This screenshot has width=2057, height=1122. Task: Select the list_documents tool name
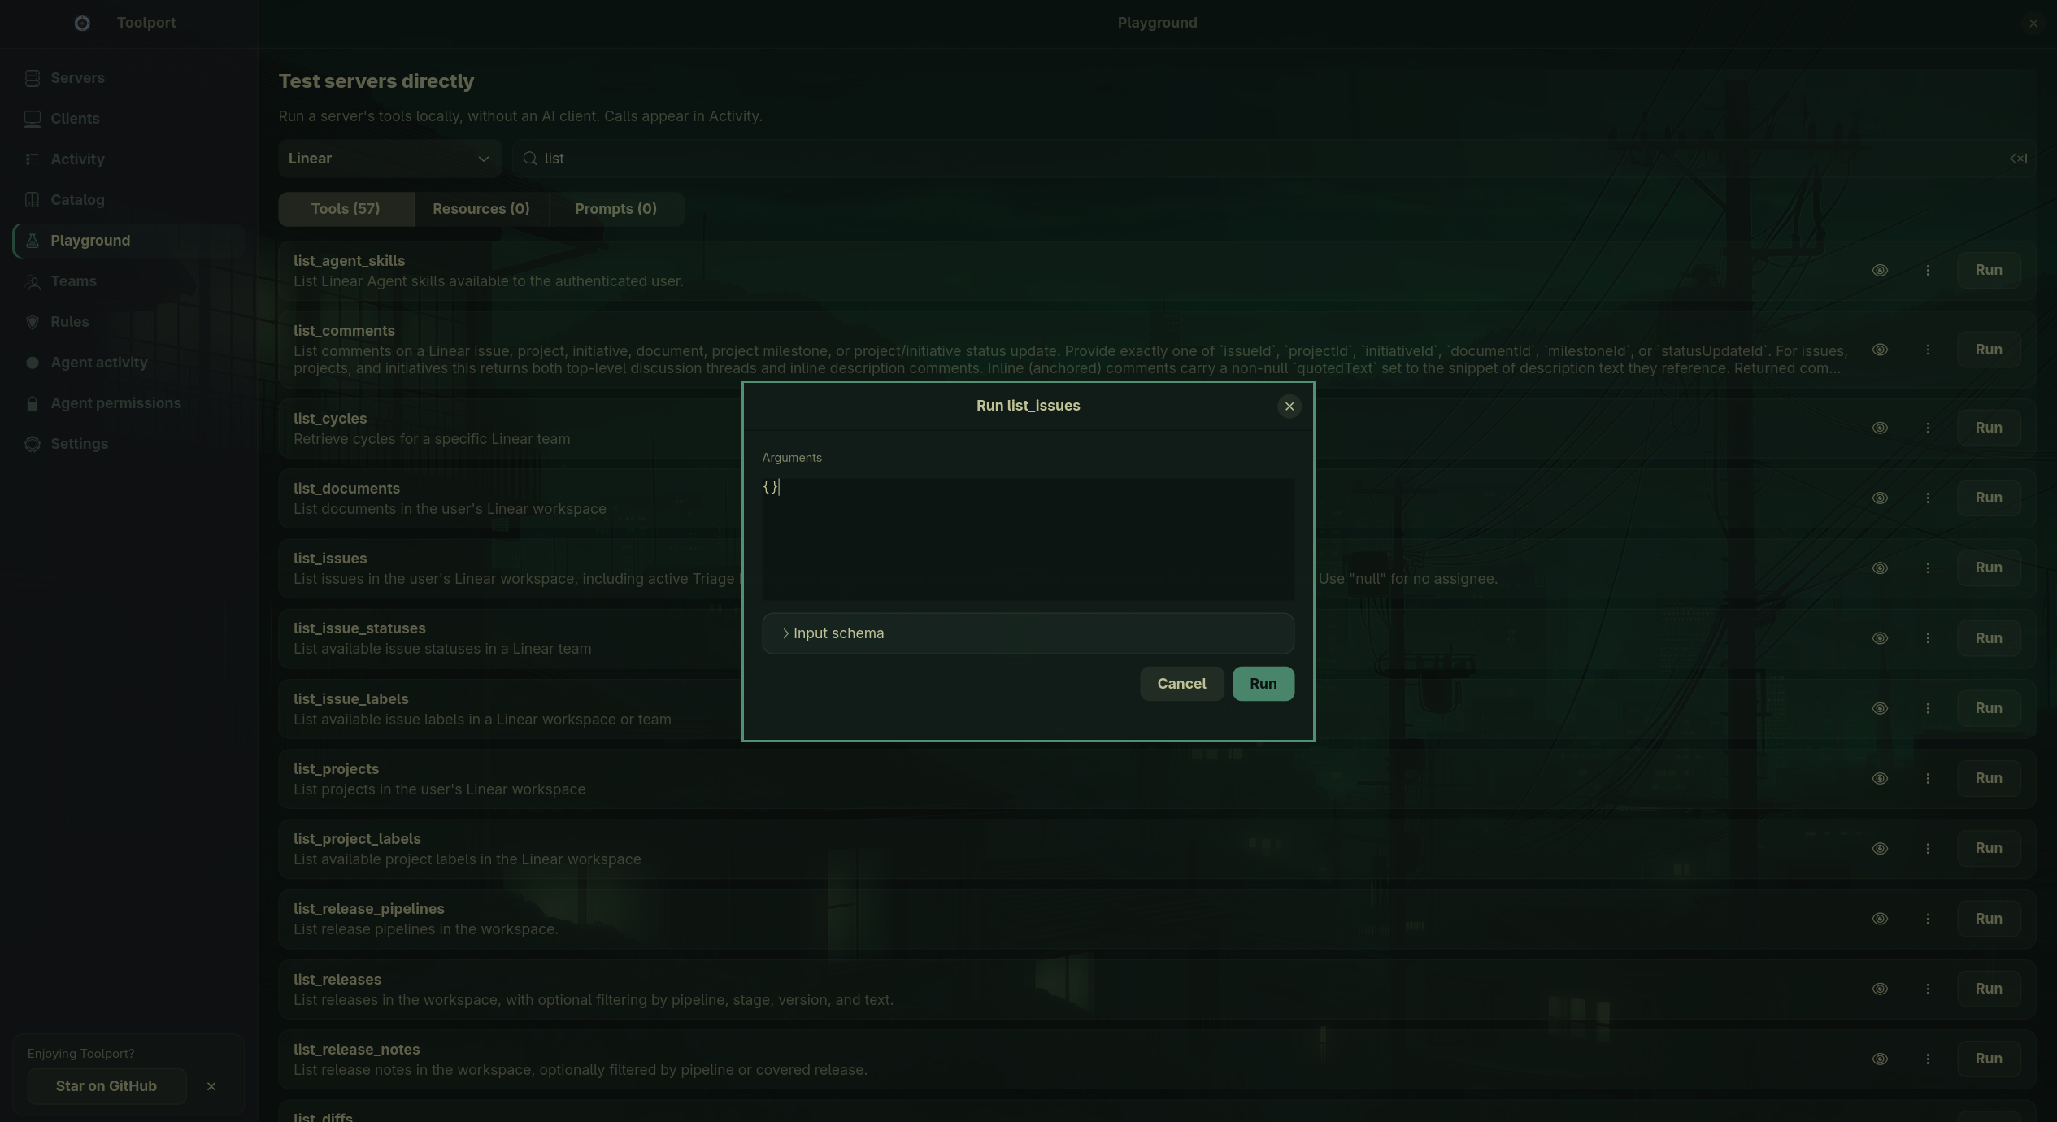point(346,489)
